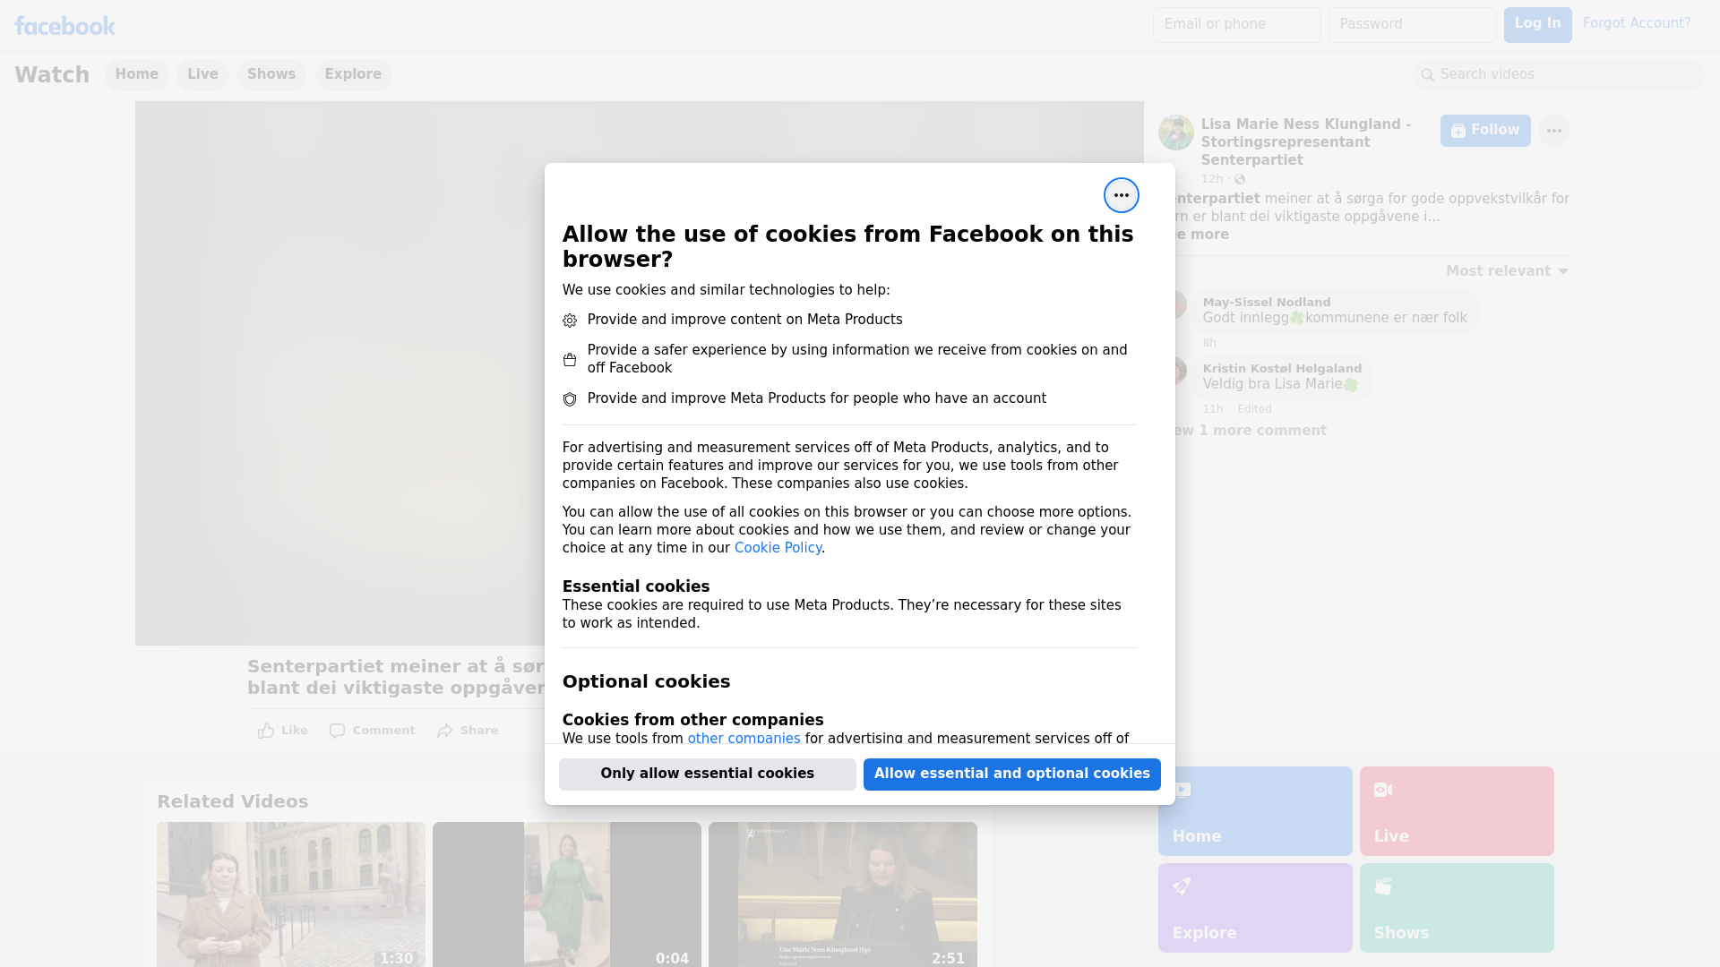Open Lisa Marie Ness Klungland page name
The image size is (1720, 967).
pos(1305,142)
